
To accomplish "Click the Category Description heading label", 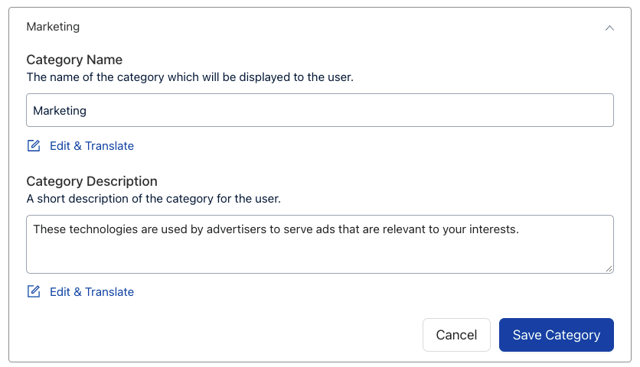I will pos(92,181).
